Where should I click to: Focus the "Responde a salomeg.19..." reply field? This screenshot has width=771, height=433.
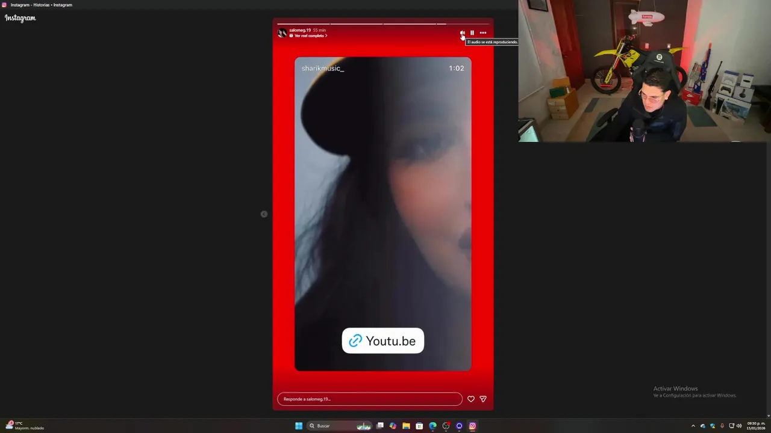[370, 399]
